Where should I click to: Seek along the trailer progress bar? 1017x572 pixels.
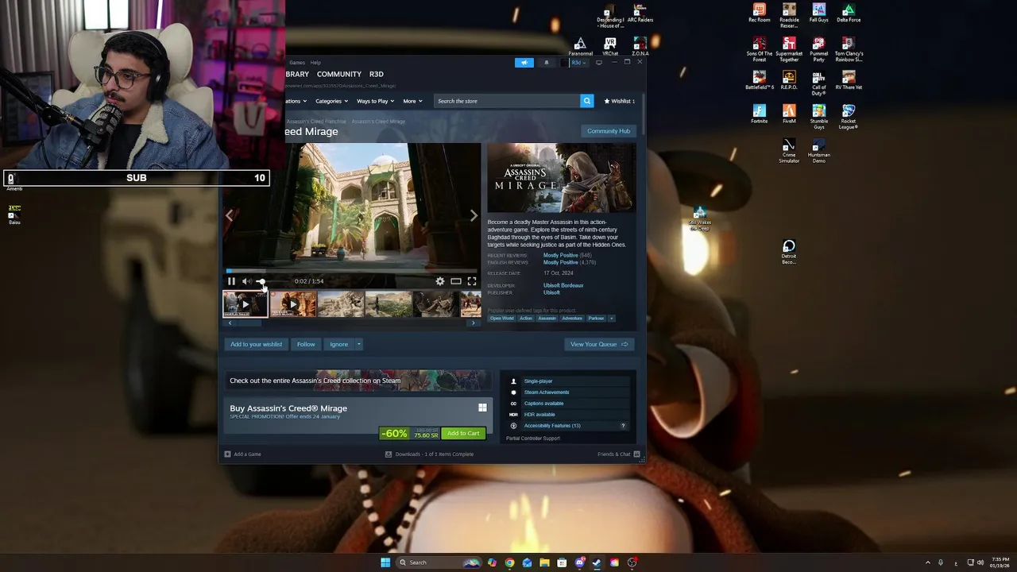(x=352, y=272)
